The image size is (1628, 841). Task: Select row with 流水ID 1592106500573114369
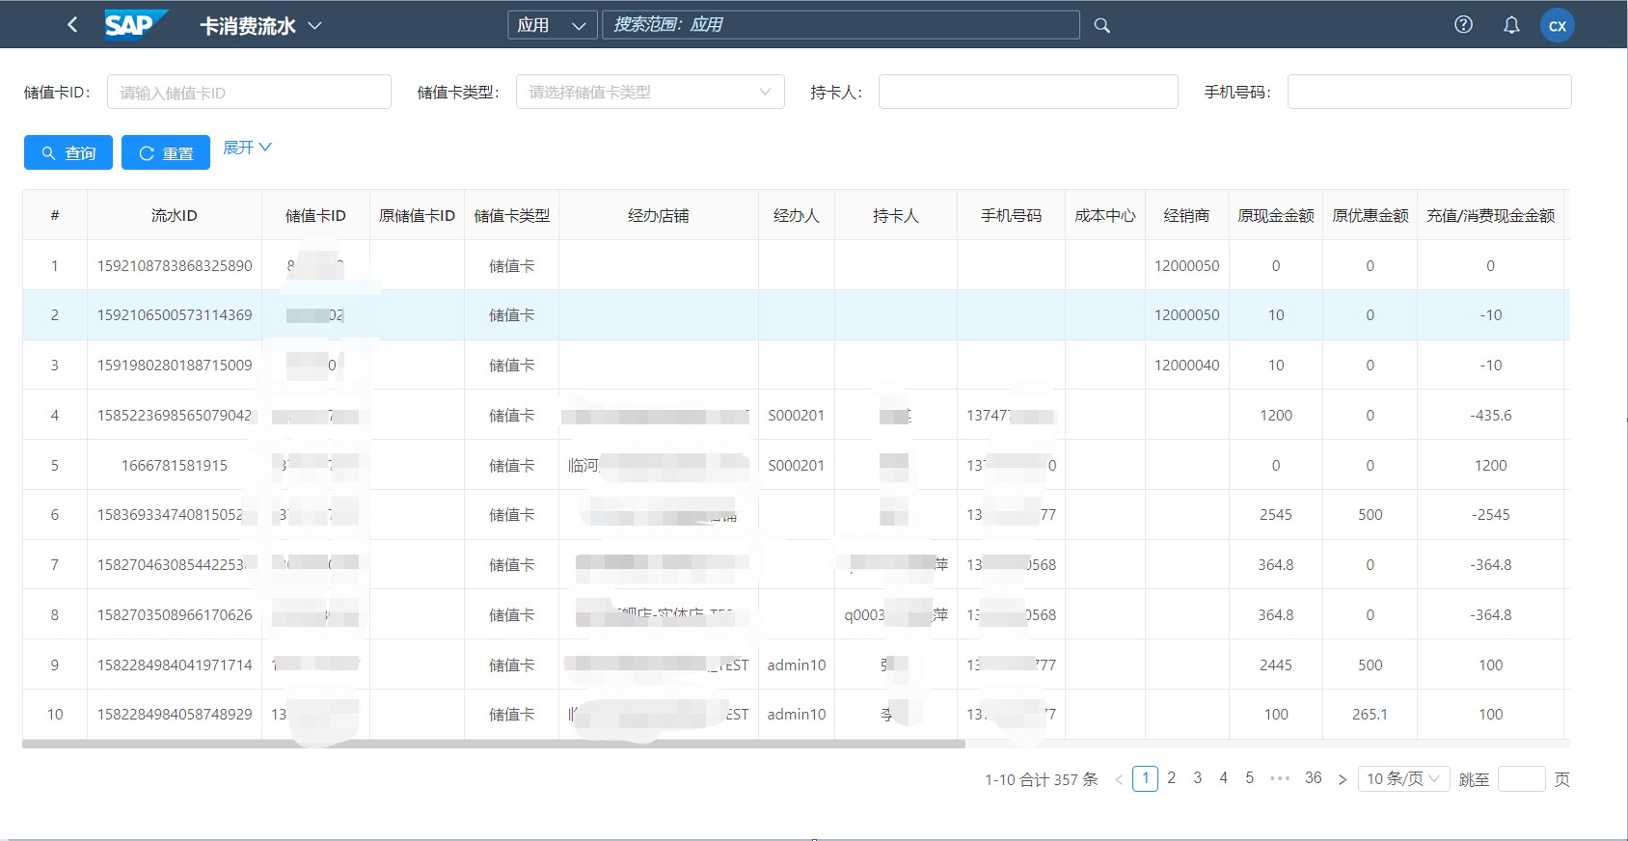(796, 315)
